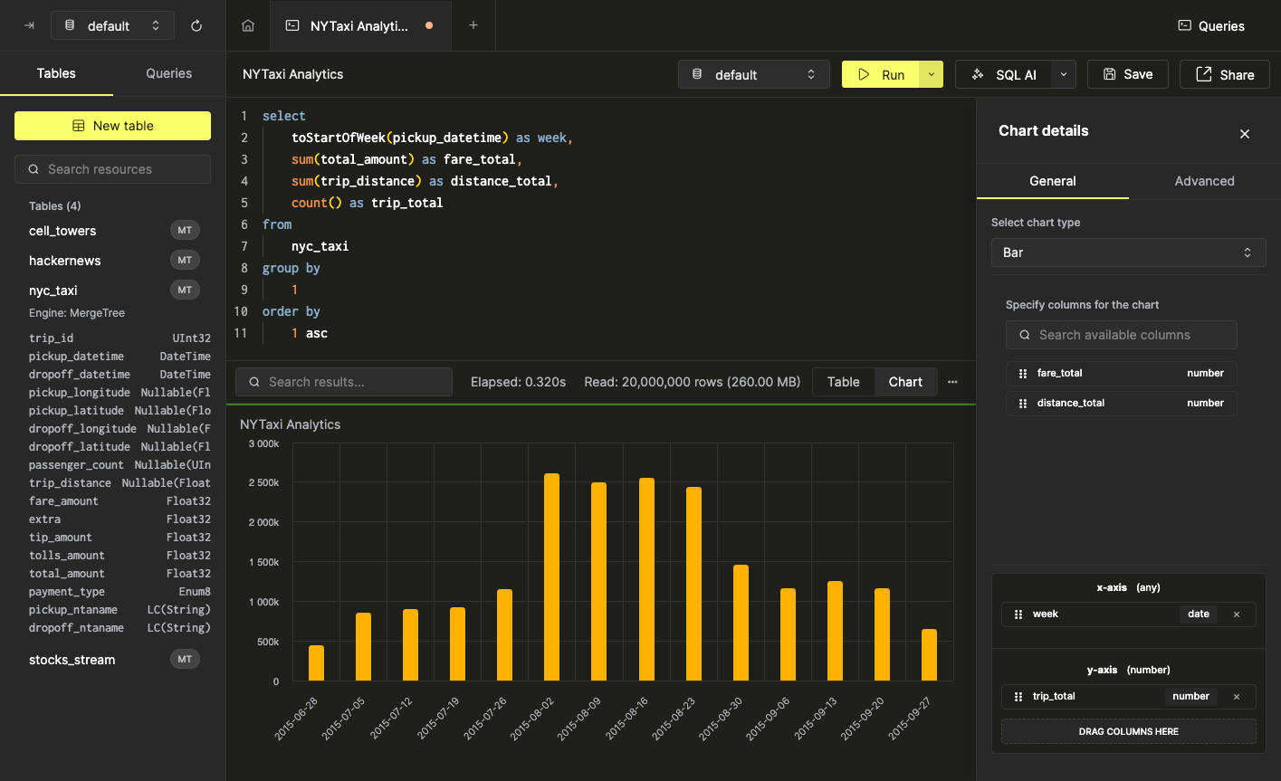Click the collapse sidebar arrow icon
The width and height of the screenshot is (1281, 781).
pyautogui.click(x=29, y=25)
